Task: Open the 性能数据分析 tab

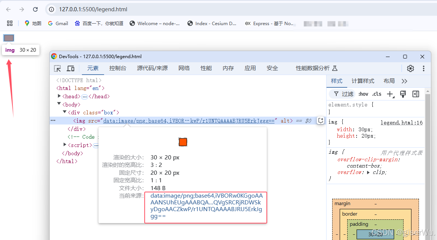Action: tap(317, 68)
